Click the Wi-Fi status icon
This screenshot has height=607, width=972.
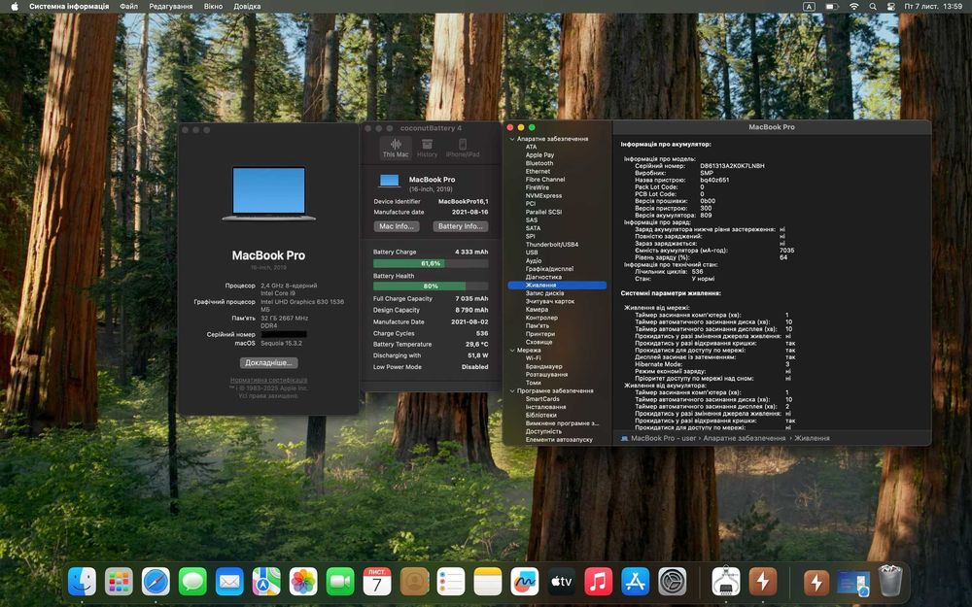click(854, 6)
